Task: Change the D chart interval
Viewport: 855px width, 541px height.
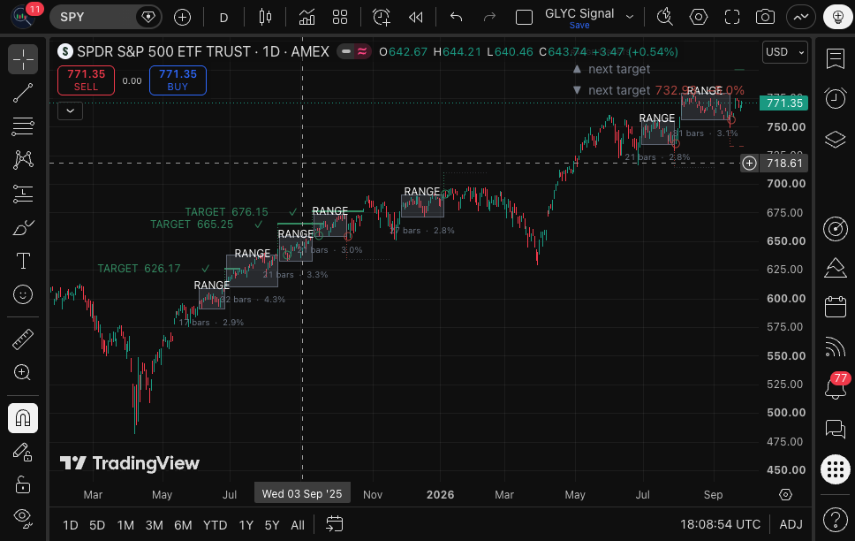Action: point(223,18)
